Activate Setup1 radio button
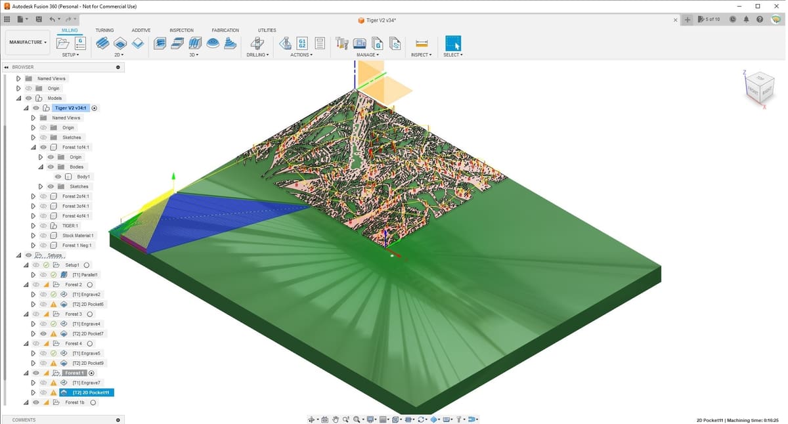788x424 pixels. coord(87,265)
